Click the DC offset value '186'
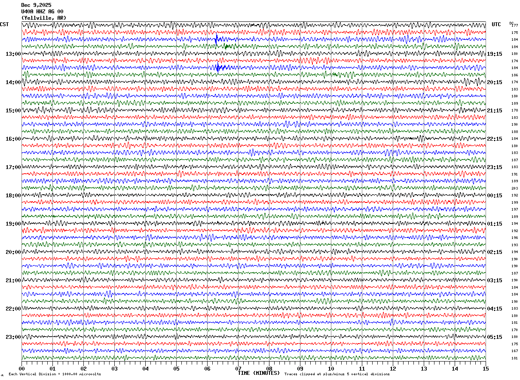Image resolution: width=520 pixels, height=380 pixels. [x=514, y=75]
